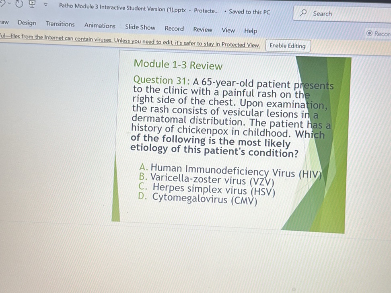Open the Slide Show tab
391x293 pixels.
(140, 27)
